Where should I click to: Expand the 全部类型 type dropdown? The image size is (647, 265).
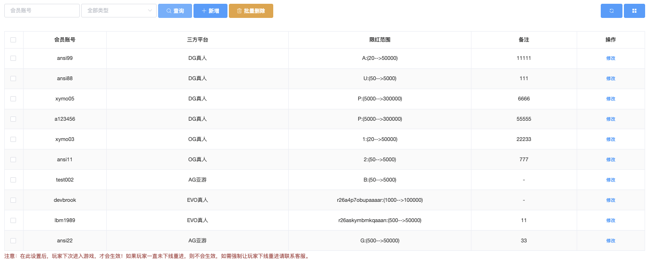coord(118,11)
